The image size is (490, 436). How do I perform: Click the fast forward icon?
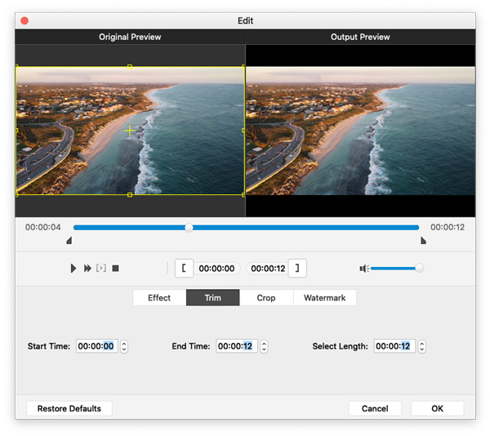(x=87, y=268)
